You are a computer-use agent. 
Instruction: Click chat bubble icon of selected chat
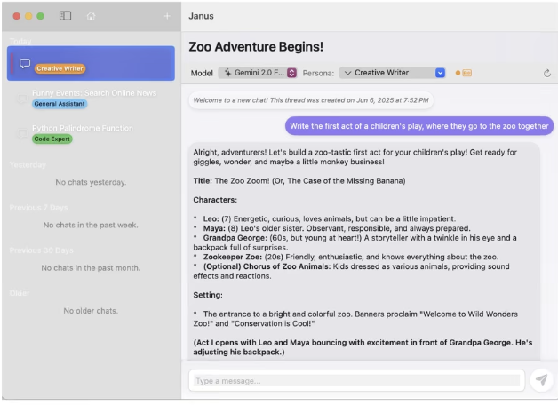tap(25, 64)
